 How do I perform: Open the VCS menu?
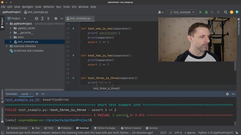coord(74,7)
